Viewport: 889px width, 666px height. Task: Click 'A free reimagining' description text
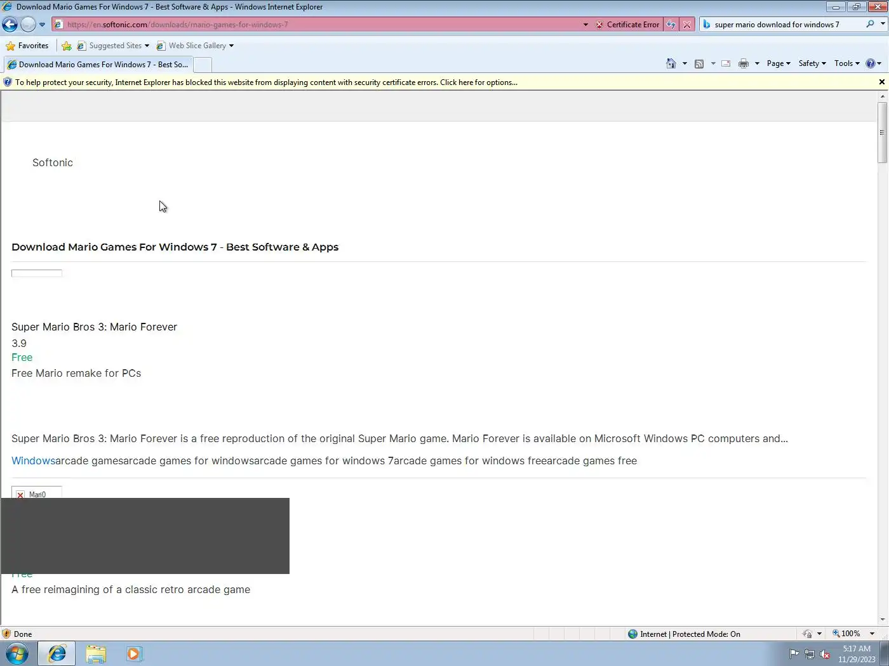(131, 590)
